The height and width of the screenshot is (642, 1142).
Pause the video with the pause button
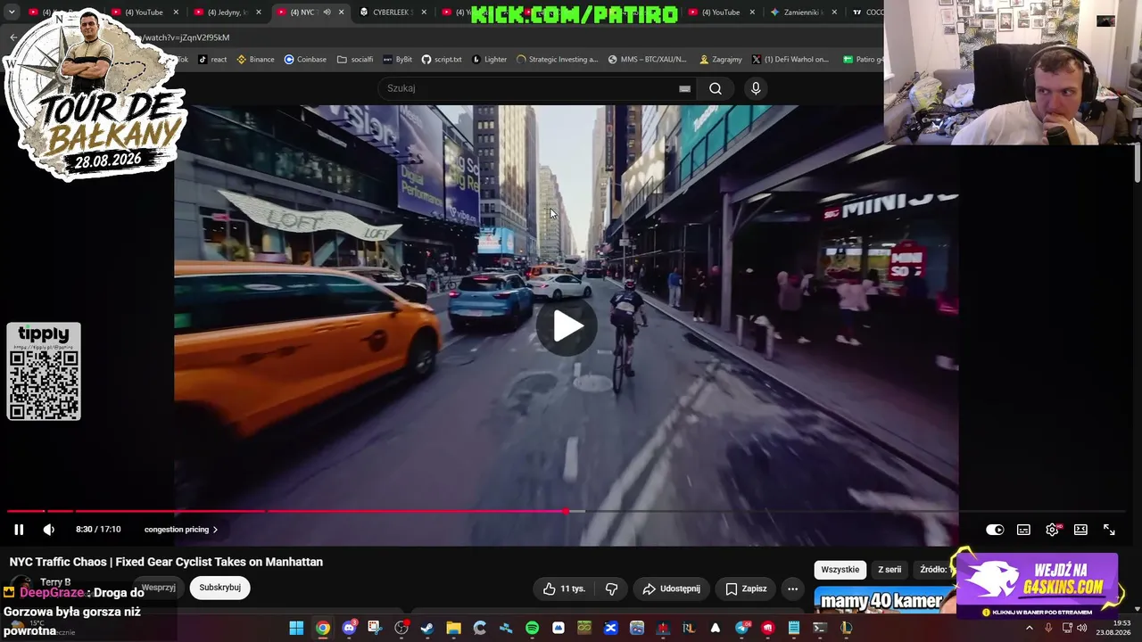tap(19, 530)
